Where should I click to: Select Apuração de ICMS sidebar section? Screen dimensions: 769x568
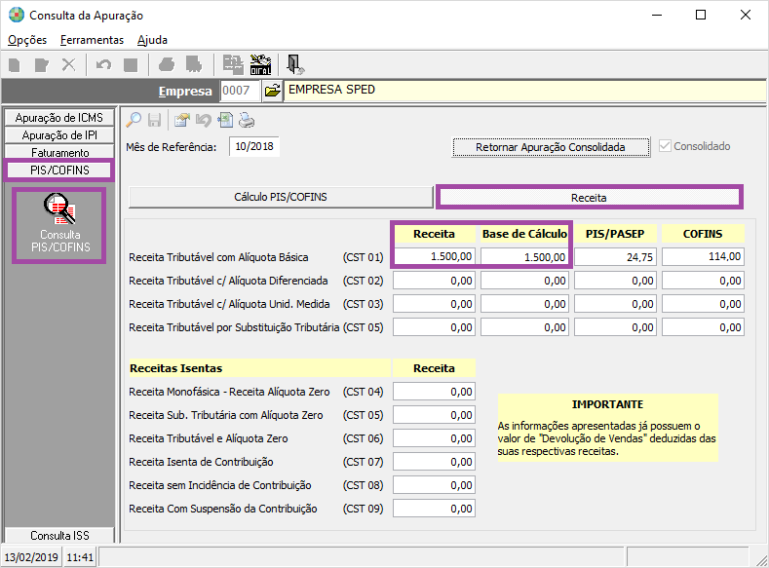(x=59, y=118)
